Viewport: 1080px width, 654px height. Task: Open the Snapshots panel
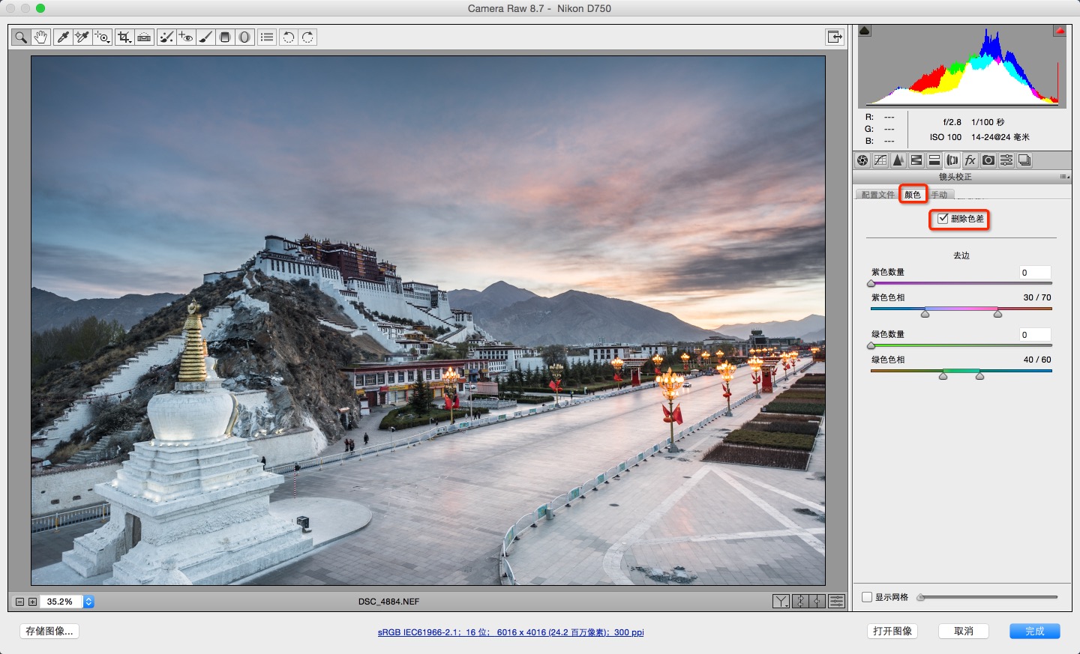pos(1024,160)
